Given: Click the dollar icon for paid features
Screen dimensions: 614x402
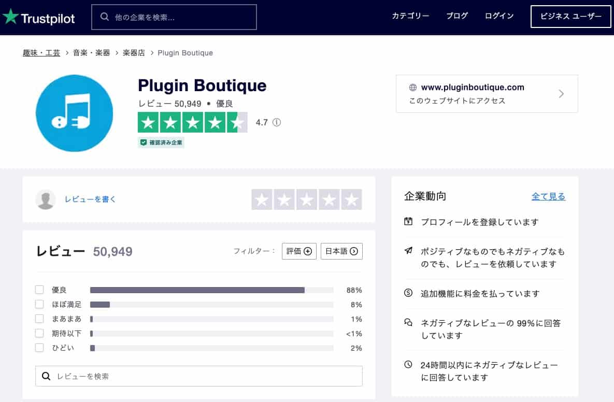Looking at the screenshot, I should pyautogui.click(x=408, y=293).
